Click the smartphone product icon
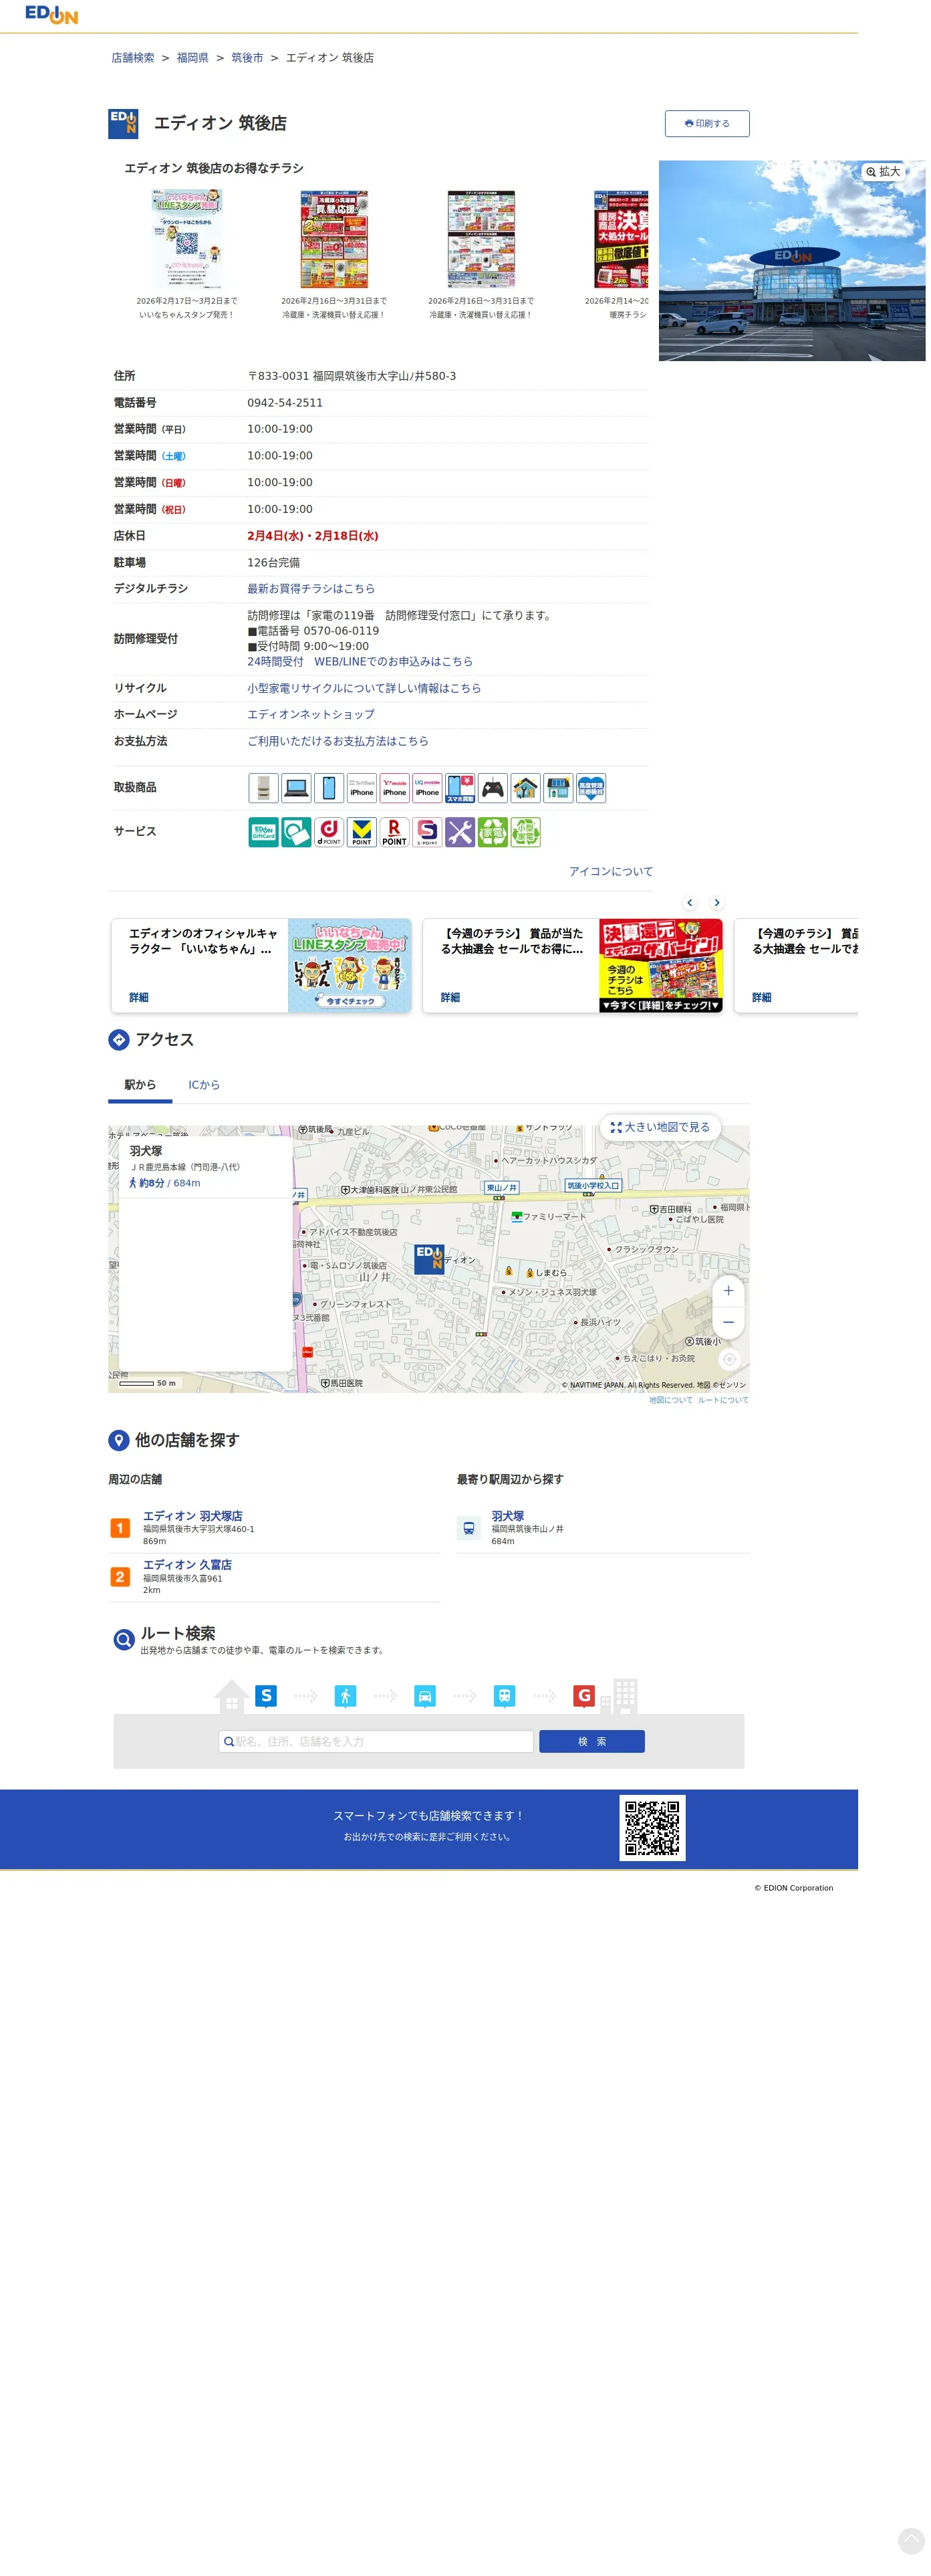The image size is (931, 2576). click(x=329, y=789)
